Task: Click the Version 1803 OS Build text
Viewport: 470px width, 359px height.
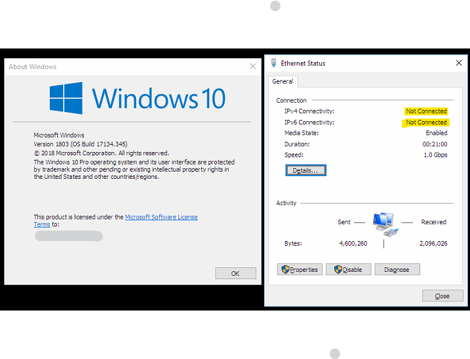Action: pos(81,144)
